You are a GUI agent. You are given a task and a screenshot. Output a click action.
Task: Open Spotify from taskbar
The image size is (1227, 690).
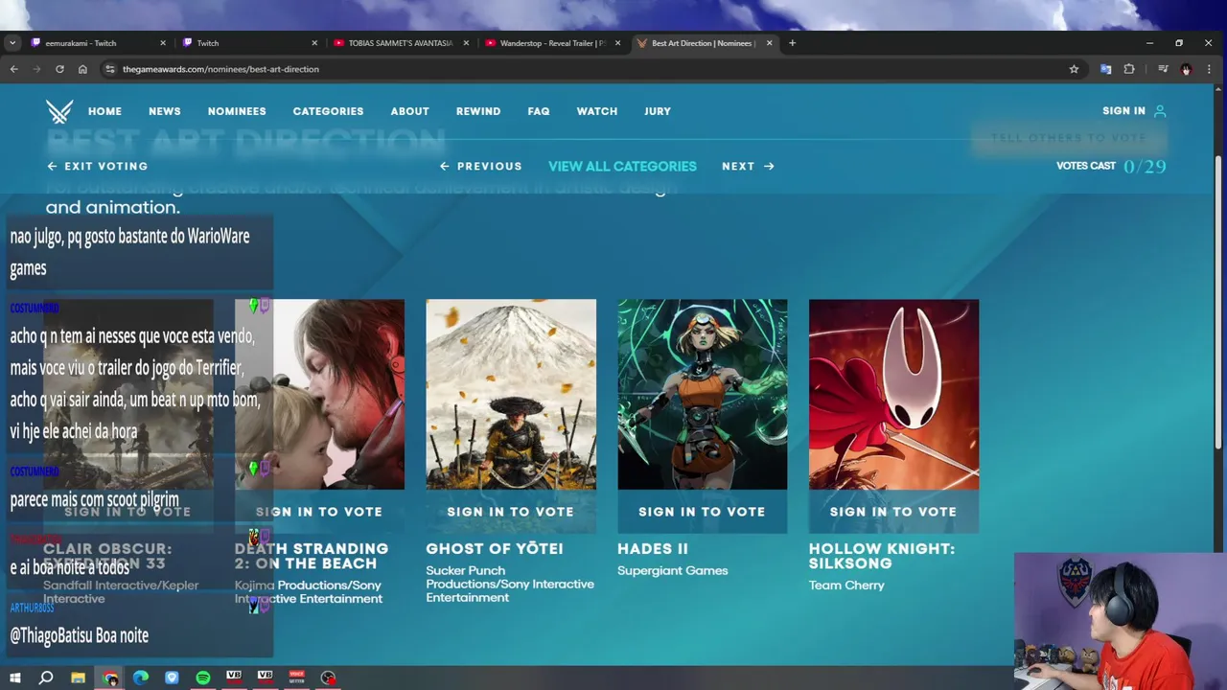[203, 678]
